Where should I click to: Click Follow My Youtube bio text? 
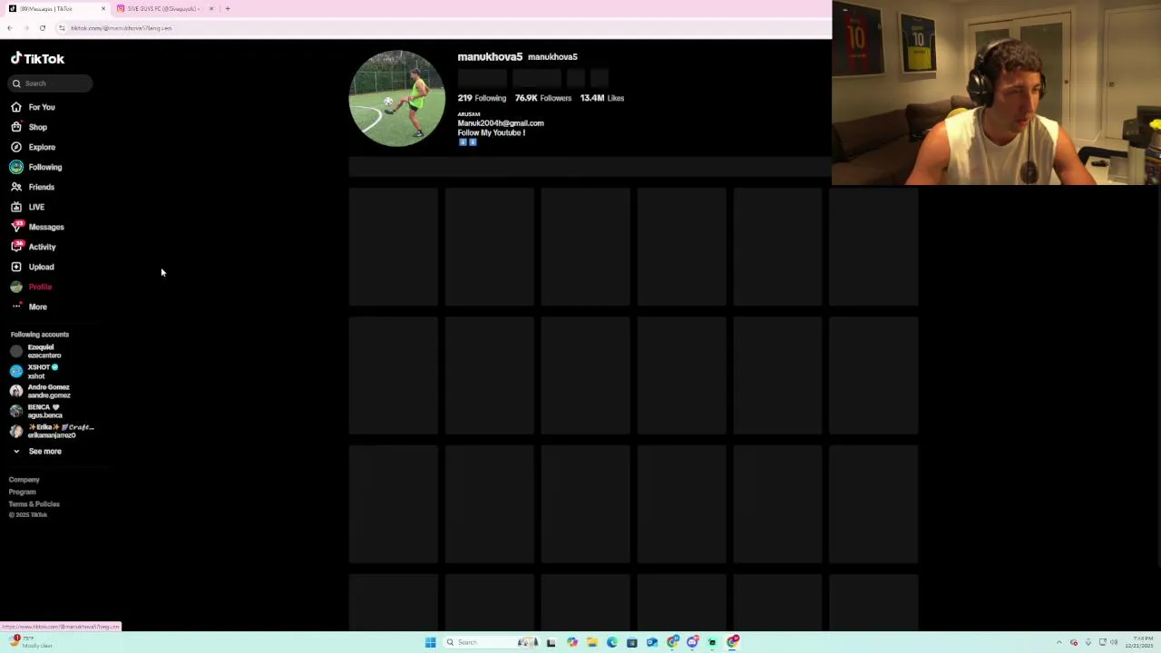pyautogui.click(x=492, y=132)
